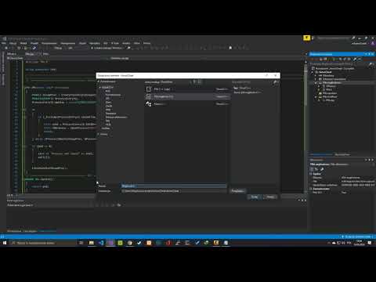
Task: Expand the Online node in the dialog tree
Action: coord(99,134)
